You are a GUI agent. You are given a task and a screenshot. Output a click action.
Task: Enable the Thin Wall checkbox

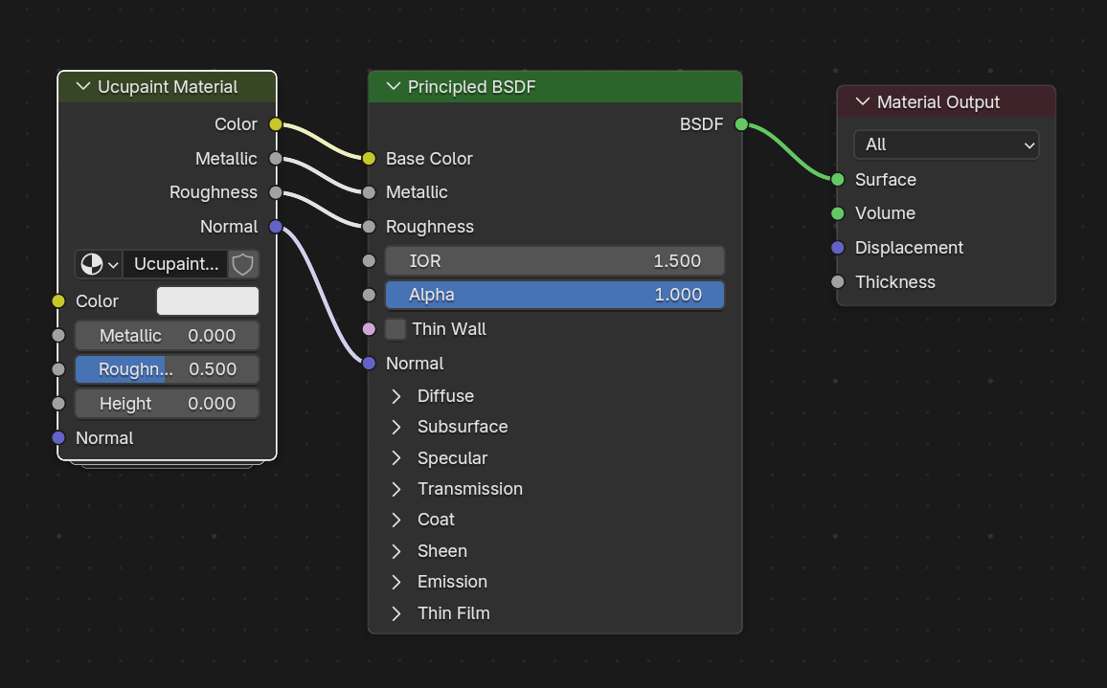tap(395, 329)
